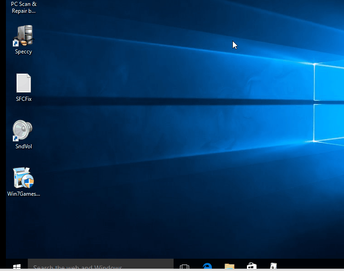Click the Speccy label text

[24, 52]
